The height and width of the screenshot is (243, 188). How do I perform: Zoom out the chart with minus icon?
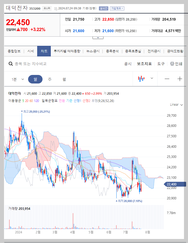[167, 79]
